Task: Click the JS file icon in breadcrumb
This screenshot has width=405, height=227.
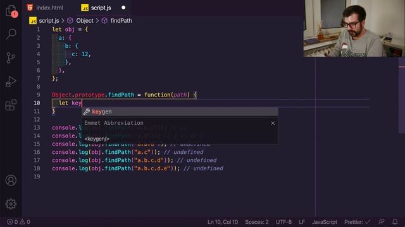Action: 33,21
